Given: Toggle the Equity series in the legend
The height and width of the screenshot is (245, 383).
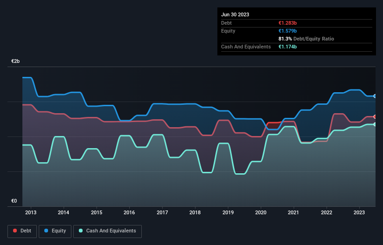Looking at the screenshot, I should [55, 231].
